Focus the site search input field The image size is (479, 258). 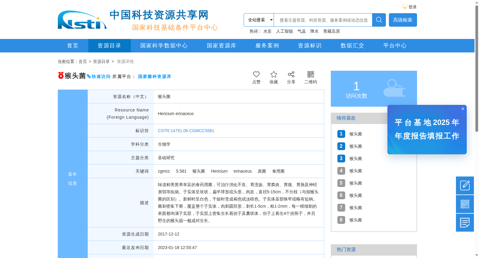click(323, 20)
